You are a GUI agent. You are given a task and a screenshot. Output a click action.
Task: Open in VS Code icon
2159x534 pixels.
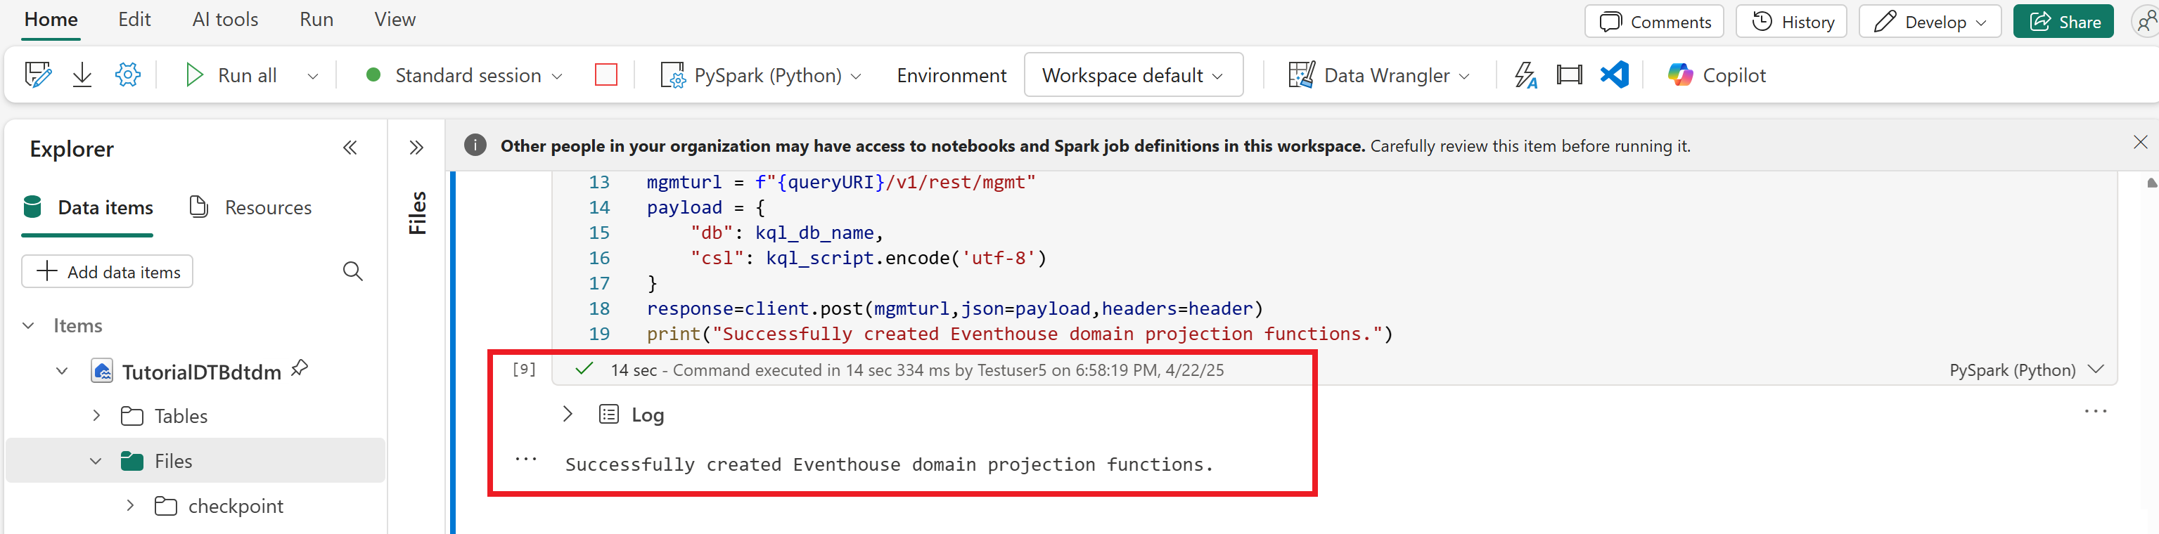click(x=1614, y=75)
